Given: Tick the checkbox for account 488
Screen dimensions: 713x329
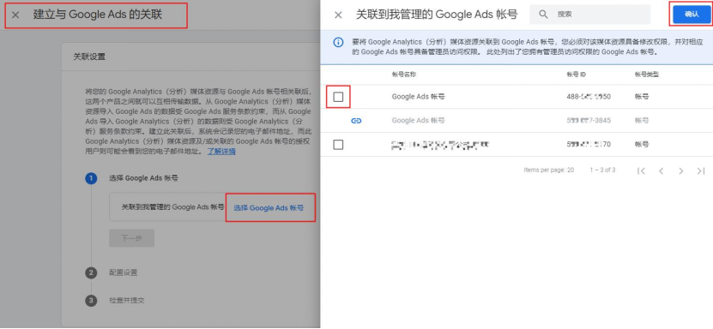Looking at the screenshot, I should click(338, 97).
